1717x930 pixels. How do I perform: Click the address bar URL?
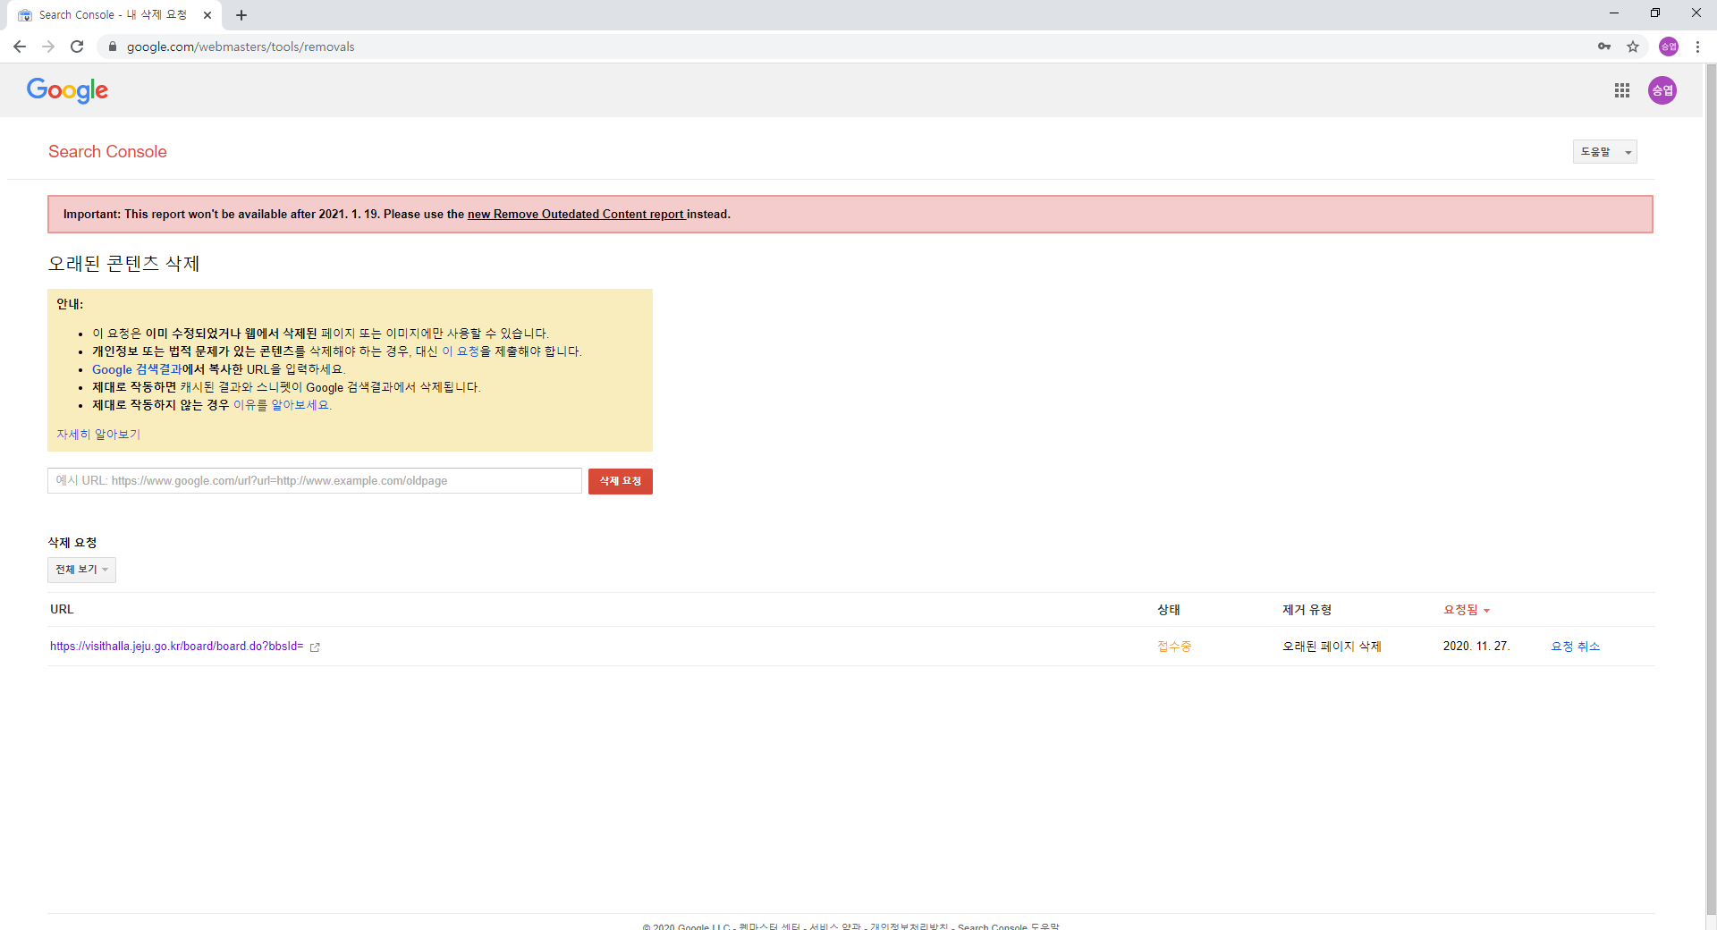(241, 46)
